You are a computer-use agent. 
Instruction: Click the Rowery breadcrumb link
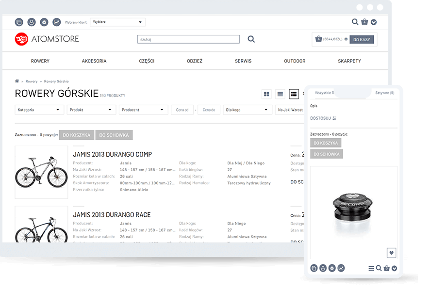(32, 81)
